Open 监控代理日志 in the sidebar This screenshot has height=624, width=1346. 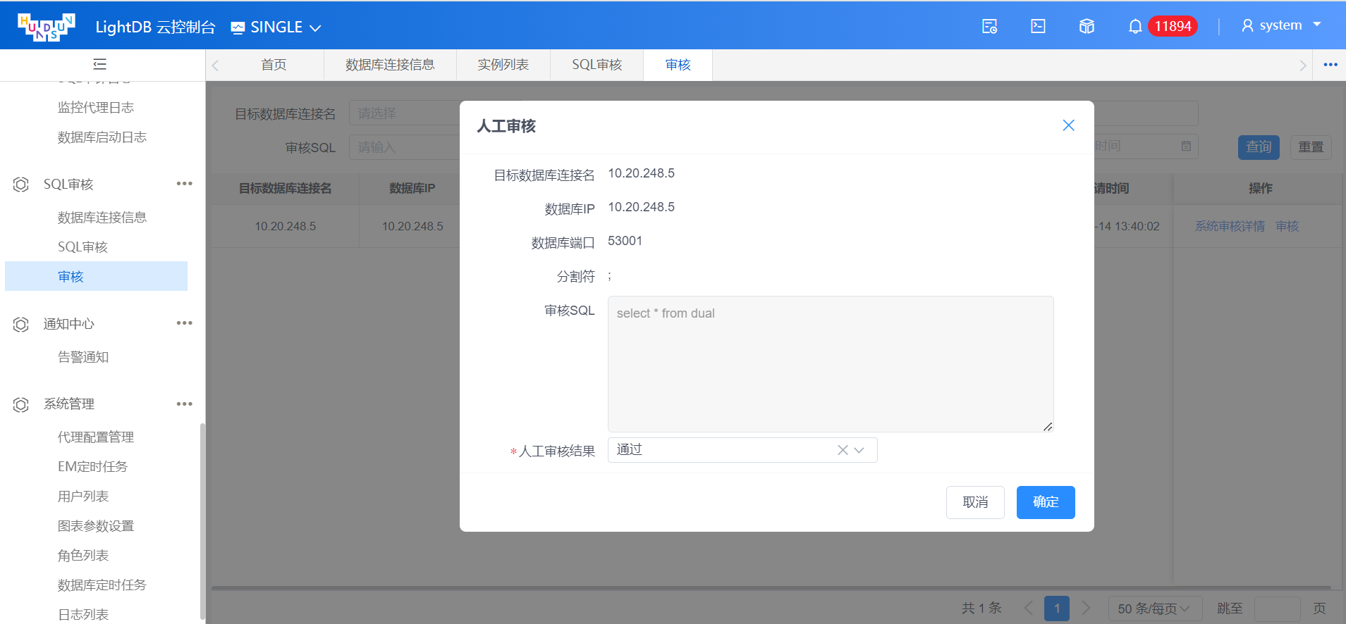pyautogui.click(x=96, y=108)
